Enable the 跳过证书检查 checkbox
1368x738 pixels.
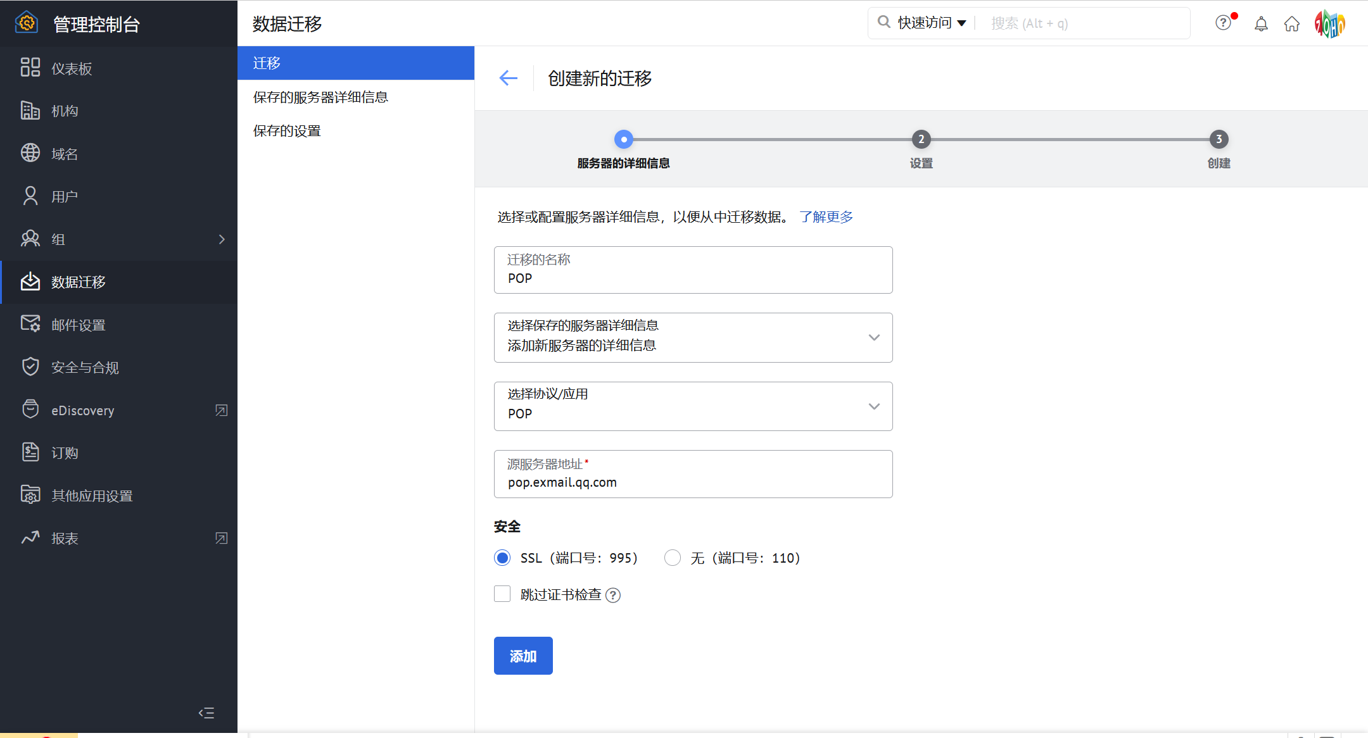click(x=502, y=594)
